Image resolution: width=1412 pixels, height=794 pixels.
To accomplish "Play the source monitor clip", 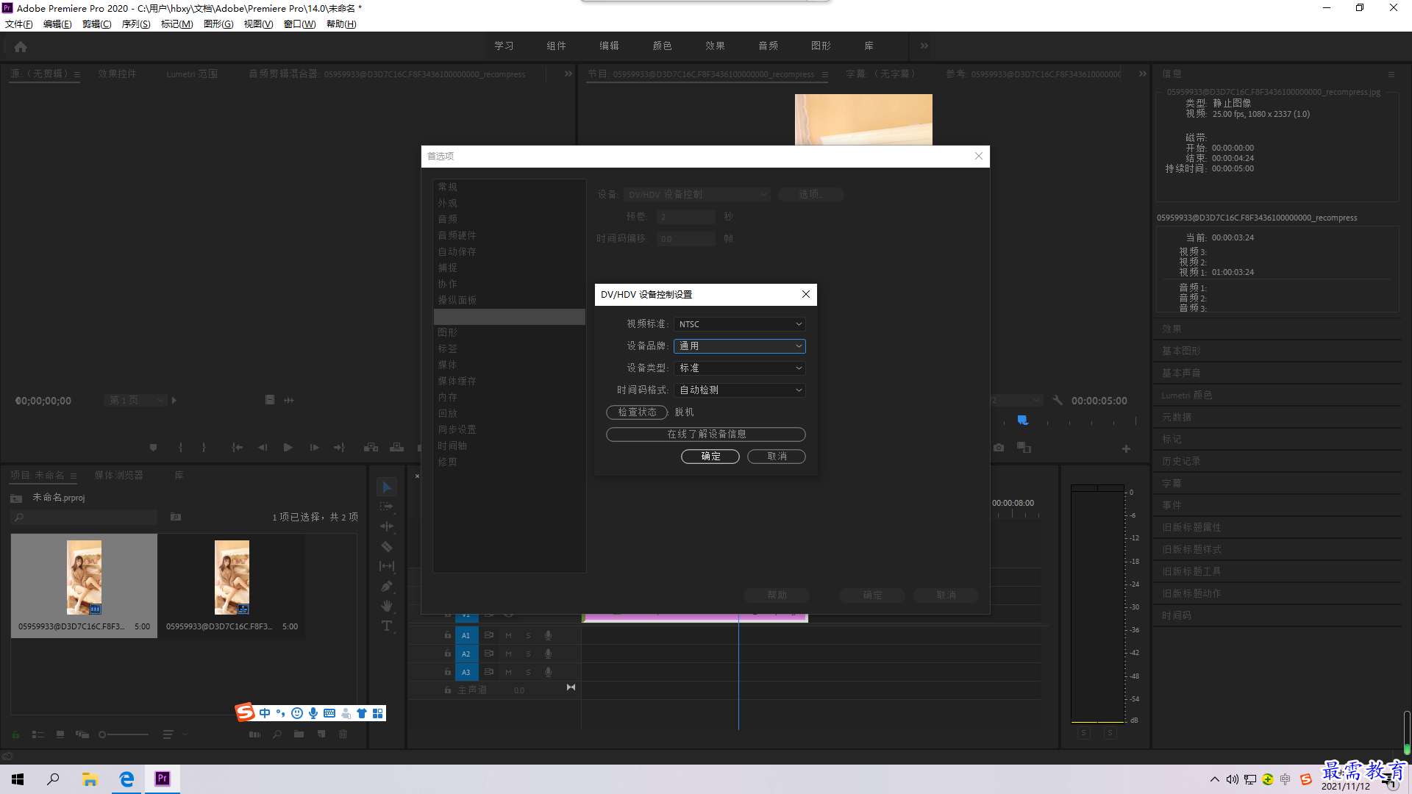I will click(288, 448).
